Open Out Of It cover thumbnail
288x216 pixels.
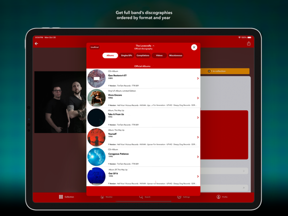[x=97, y=176]
